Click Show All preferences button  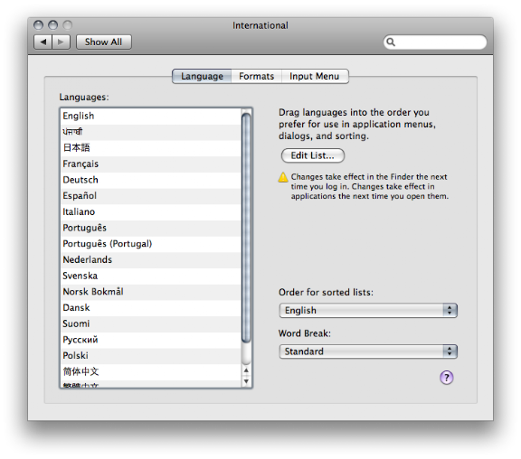(104, 42)
